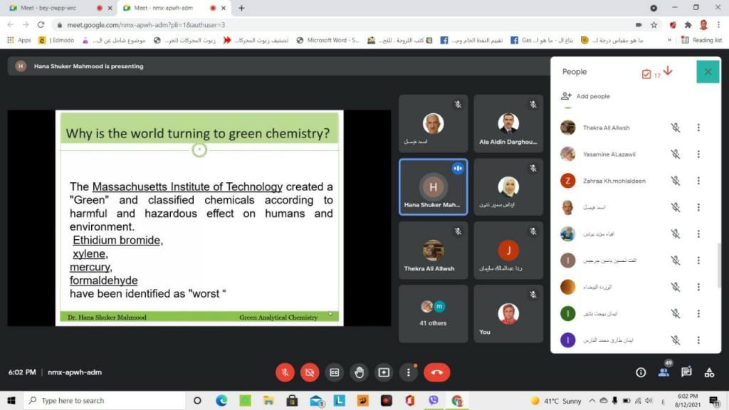Toggle the attendance checkbox showing 17
Viewport: 729px width, 410px height.
[x=647, y=74]
